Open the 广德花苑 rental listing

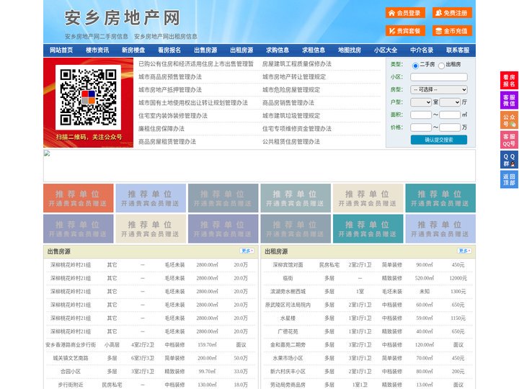(x=288, y=331)
